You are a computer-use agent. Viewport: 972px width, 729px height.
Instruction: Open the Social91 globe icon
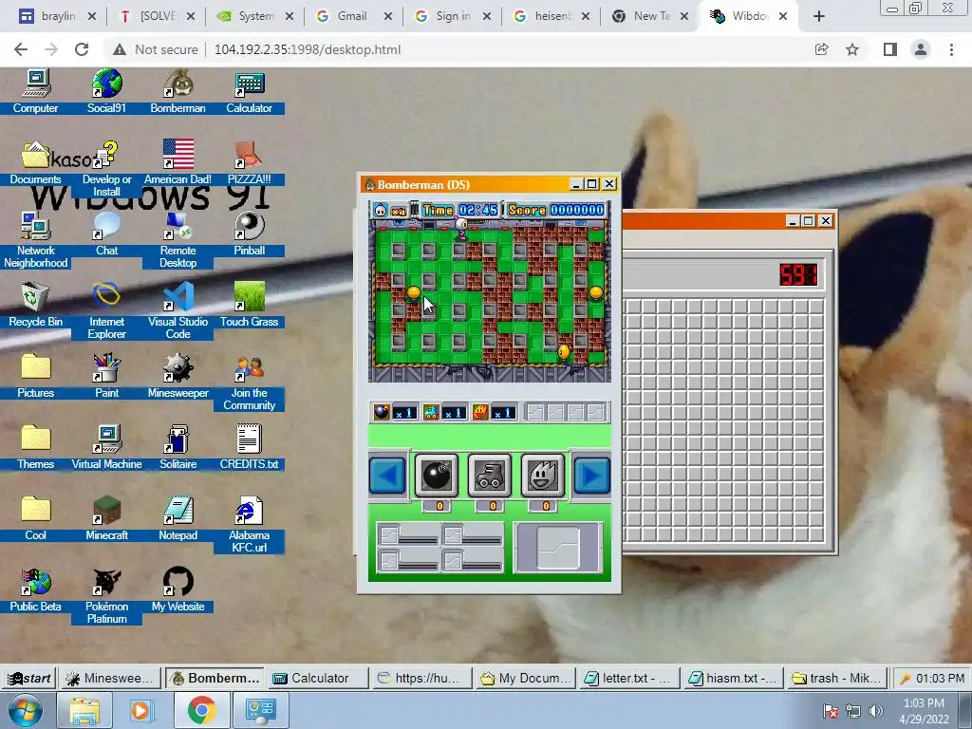(x=106, y=84)
